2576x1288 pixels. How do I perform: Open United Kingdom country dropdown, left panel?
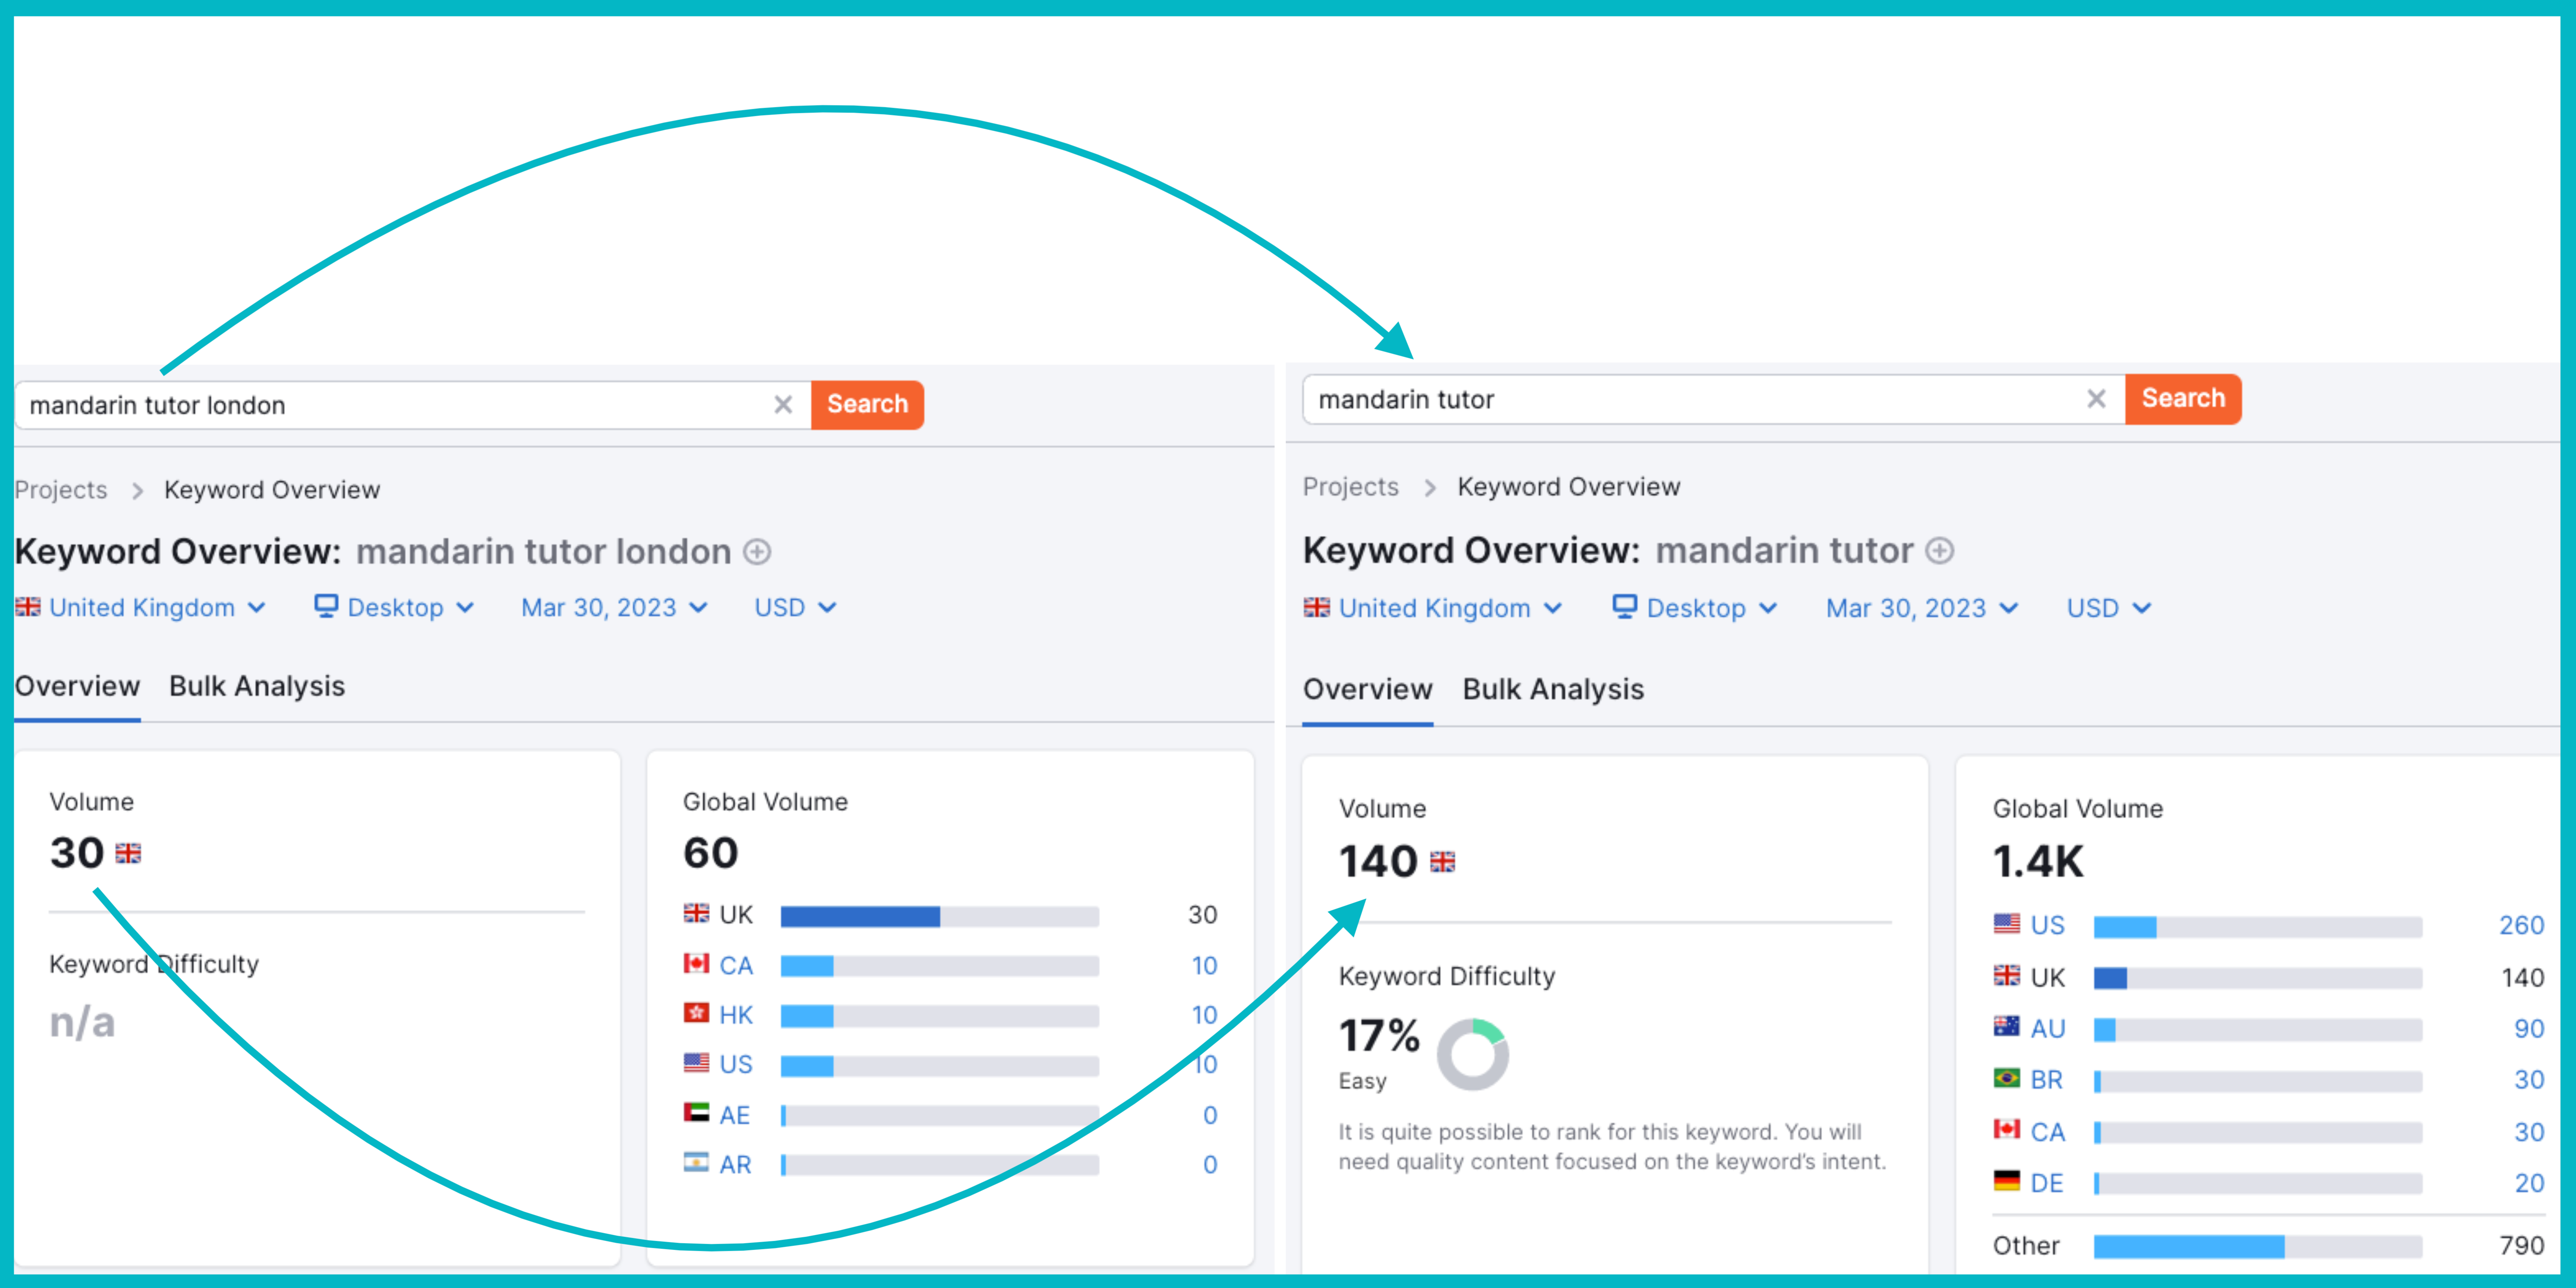[141, 608]
